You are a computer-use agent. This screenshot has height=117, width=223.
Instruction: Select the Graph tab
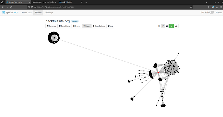[x=87, y=26]
